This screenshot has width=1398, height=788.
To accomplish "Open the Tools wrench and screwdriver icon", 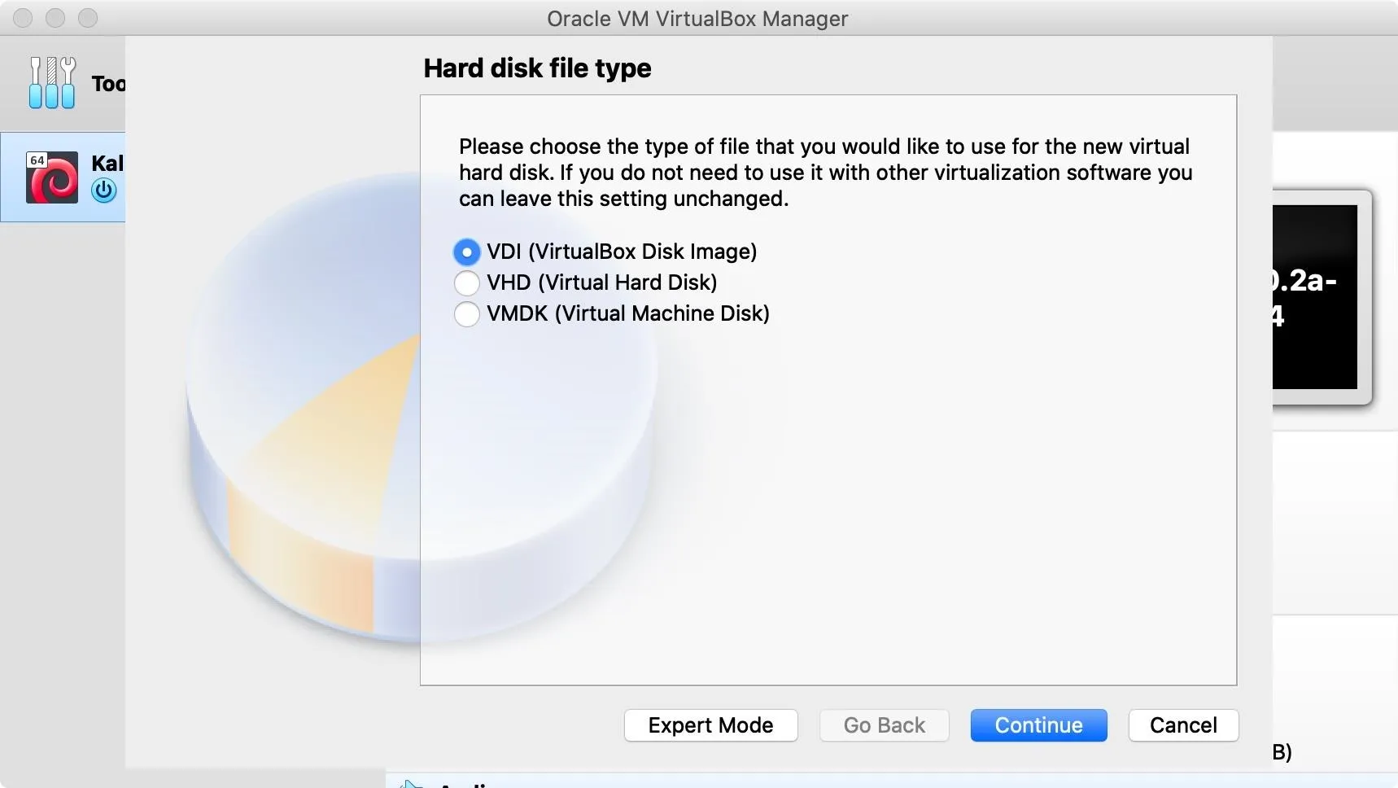I will 52,82.
